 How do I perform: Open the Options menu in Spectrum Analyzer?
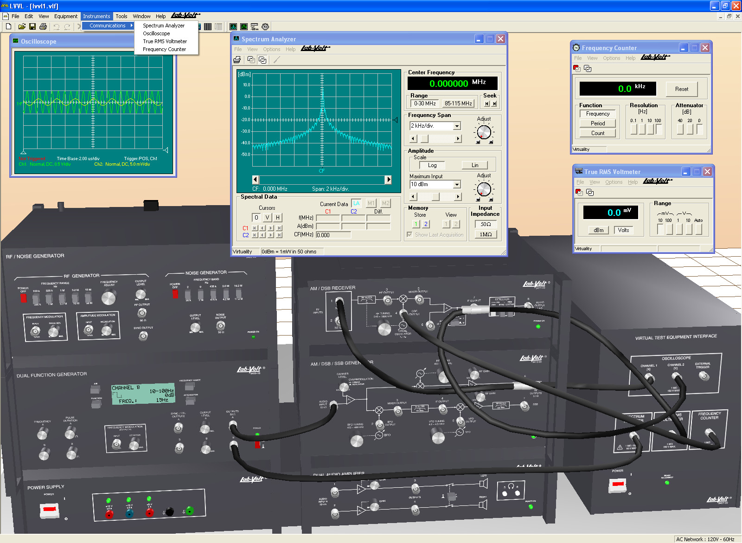click(272, 49)
